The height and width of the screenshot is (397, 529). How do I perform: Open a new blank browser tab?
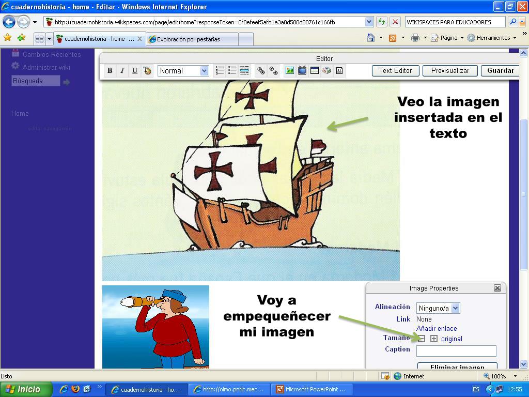coord(245,39)
